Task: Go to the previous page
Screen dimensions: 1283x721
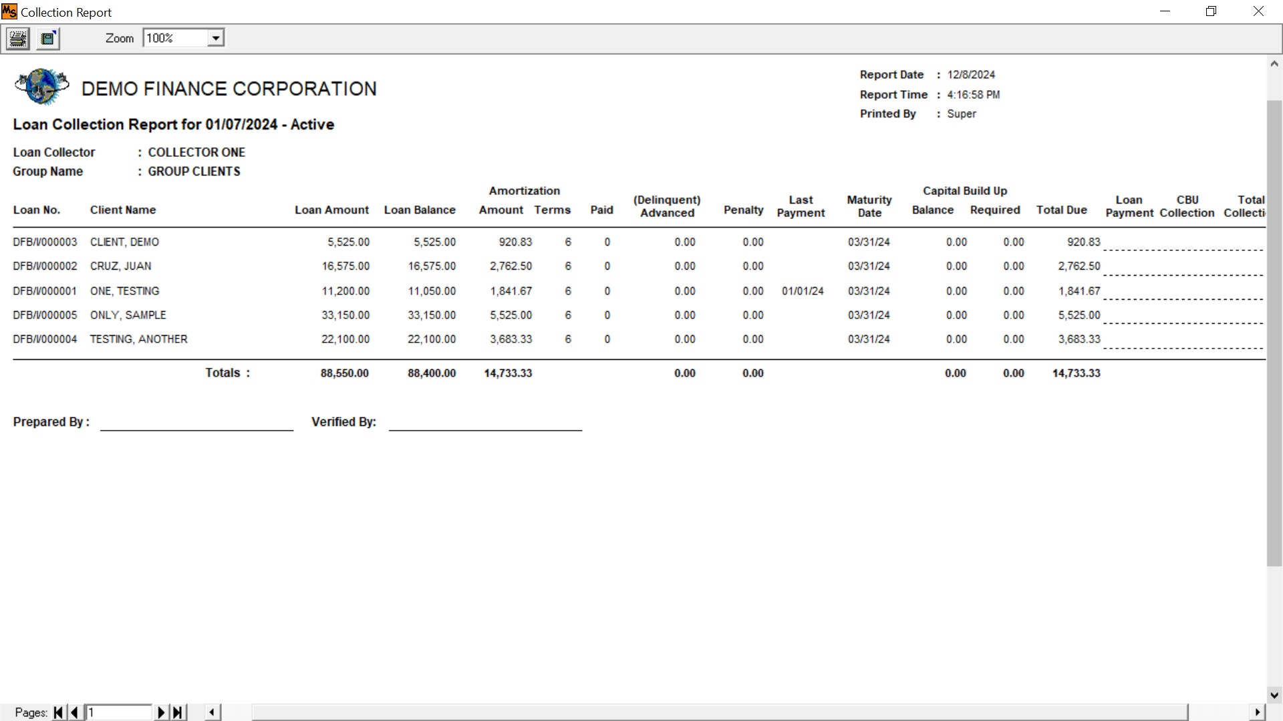Action: (75, 712)
